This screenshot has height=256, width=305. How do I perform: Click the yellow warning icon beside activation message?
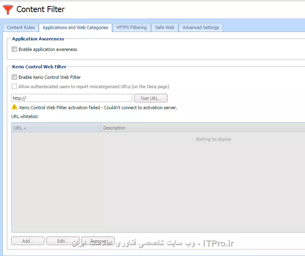tap(15, 107)
